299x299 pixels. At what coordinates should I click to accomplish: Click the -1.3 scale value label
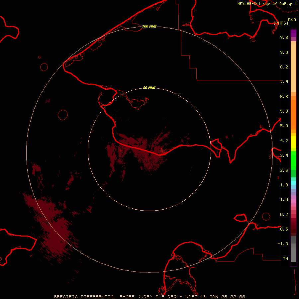click(x=284, y=244)
